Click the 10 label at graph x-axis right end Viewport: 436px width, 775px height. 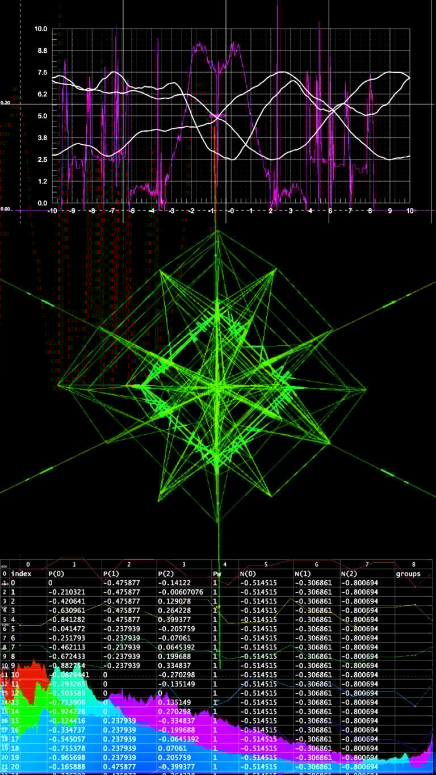click(x=410, y=211)
